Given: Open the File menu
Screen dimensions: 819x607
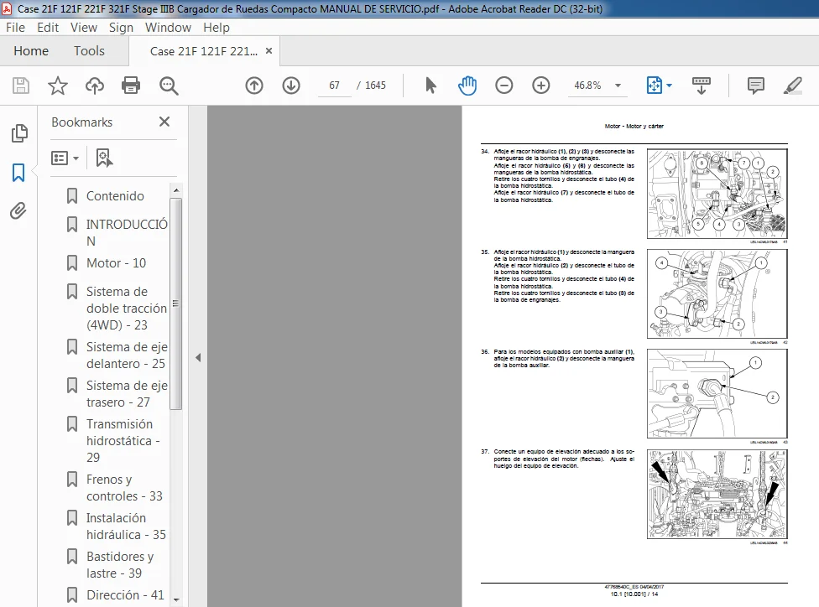Looking at the screenshot, I should point(15,27).
